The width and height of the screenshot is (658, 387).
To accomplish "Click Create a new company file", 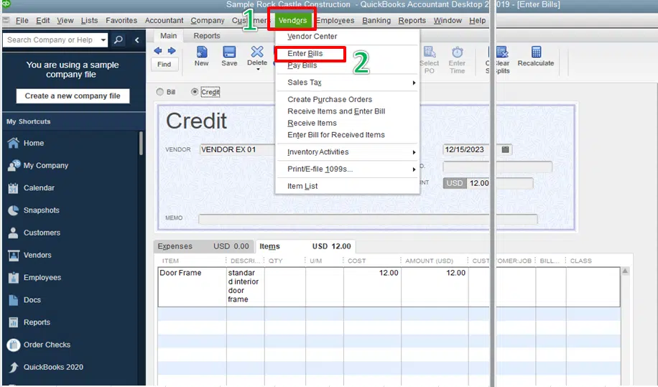I will (x=73, y=96).
